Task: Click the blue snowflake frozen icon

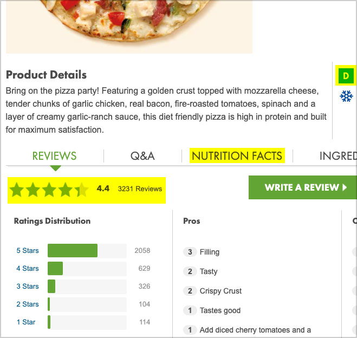Action: coord(346,96)
